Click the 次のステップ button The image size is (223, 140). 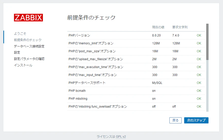click(196, 120)
